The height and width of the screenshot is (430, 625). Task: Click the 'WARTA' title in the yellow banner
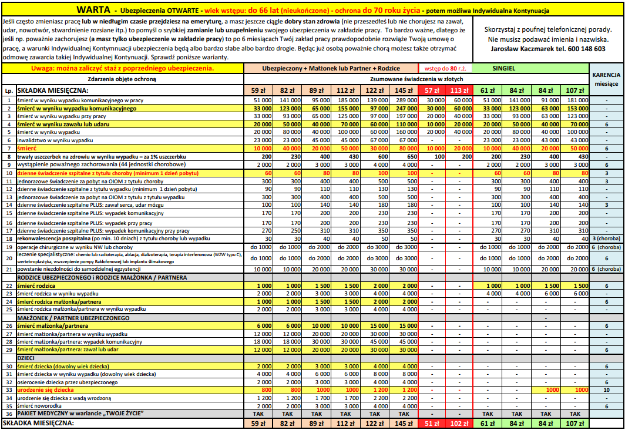93,10
